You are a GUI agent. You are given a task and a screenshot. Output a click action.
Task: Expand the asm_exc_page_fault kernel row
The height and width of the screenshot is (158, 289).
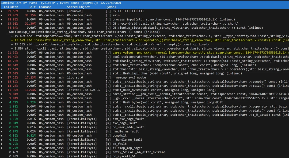click(x=2, y=119)
